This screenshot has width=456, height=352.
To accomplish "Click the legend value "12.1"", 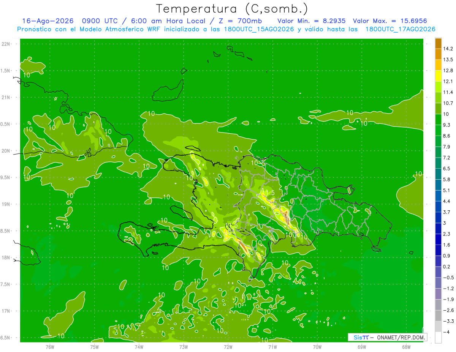I will (448, 81).
